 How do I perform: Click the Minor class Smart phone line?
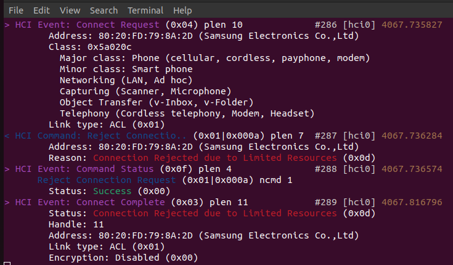(126, 69)
